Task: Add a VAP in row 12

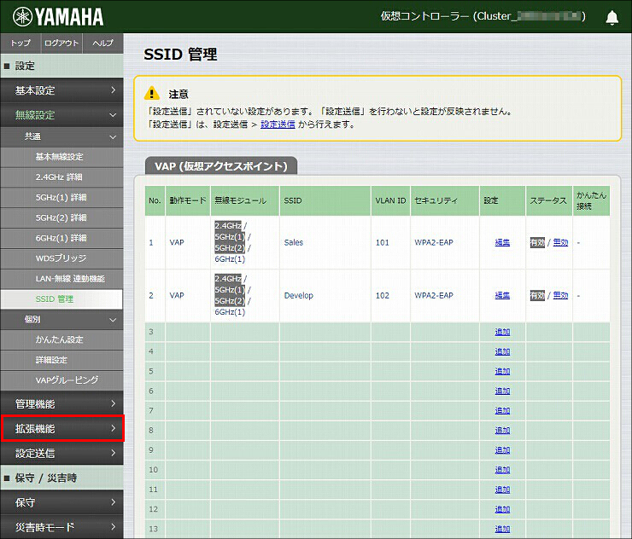Action: pyautogui.click(x=502, y=510)
